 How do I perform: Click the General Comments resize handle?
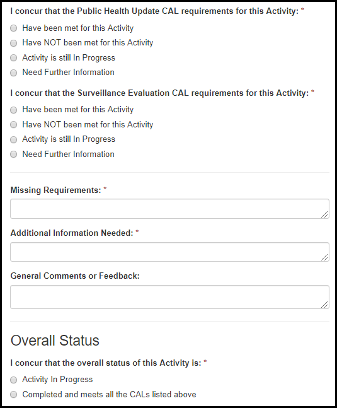pos(324,305)
